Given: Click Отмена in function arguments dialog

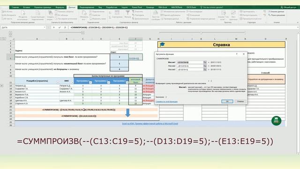Looking at the screenshot, I should (240, 101).
